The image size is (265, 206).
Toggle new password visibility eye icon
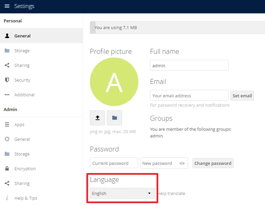click(x=182, y=164)
